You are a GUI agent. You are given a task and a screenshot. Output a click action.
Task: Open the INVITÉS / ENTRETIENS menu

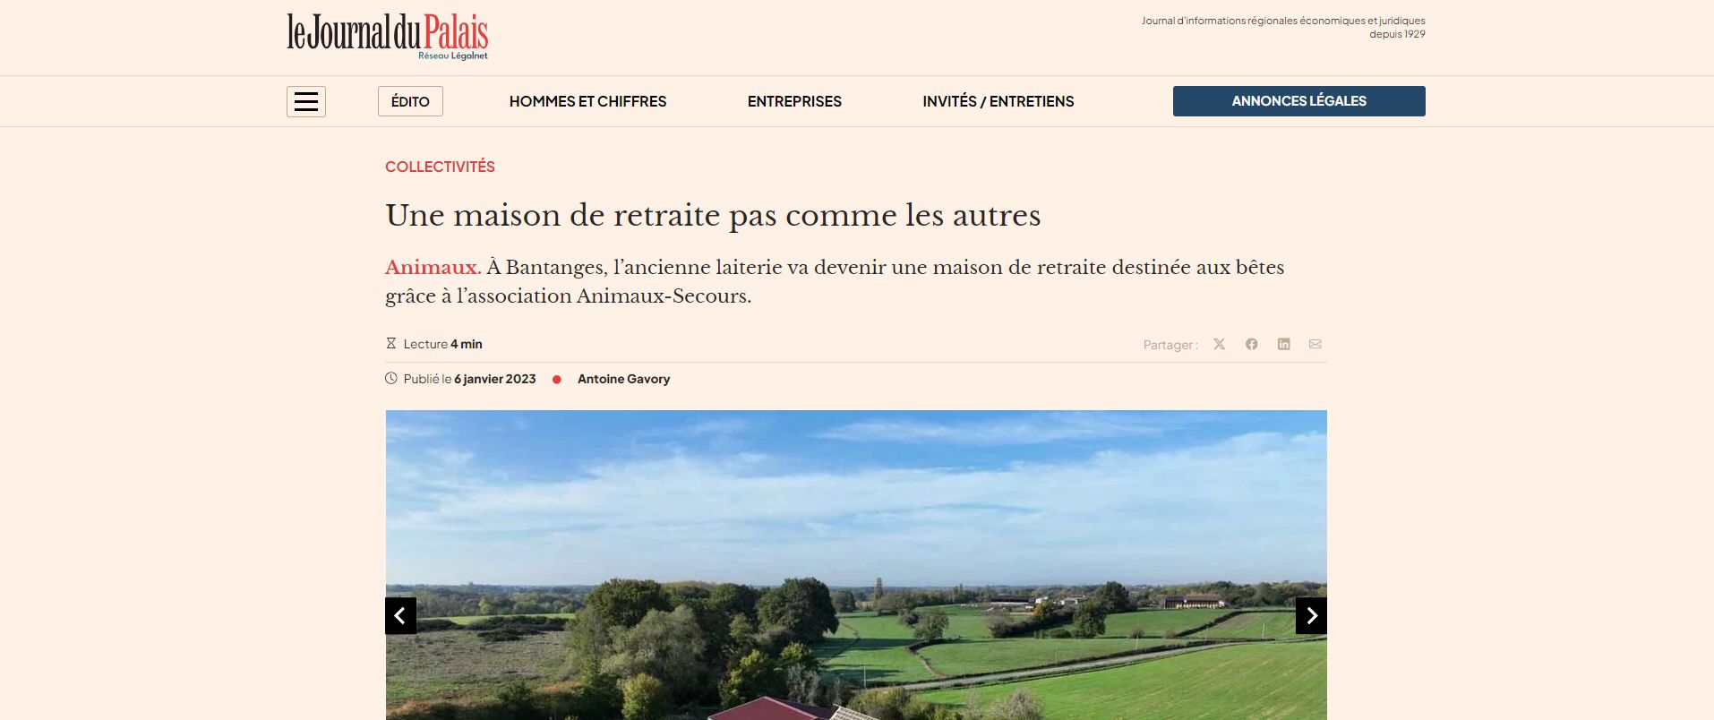click(x=998, y=101)
